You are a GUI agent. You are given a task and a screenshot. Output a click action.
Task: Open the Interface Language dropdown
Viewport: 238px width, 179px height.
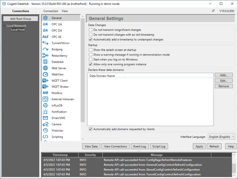point(221,137)
